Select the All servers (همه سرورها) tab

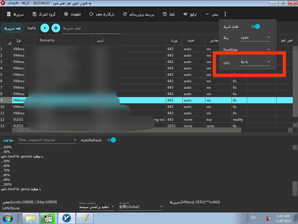pyautogui.click(x=13, y=28)
